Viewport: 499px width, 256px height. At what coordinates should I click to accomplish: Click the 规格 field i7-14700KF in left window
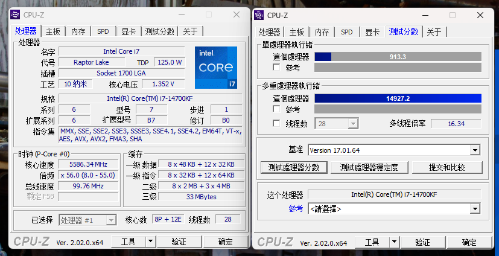150,98
